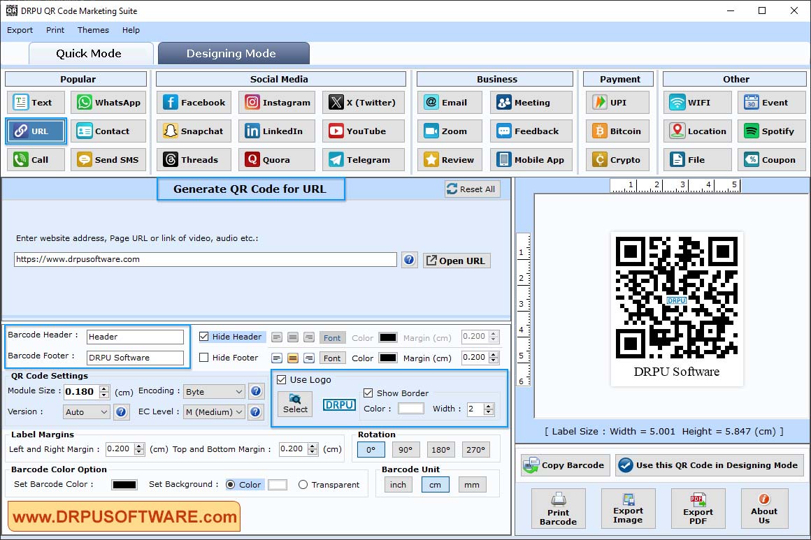Disable the Show Border checkbox
Viewport: 811px width, 540px height.
(x=368, y=393)
